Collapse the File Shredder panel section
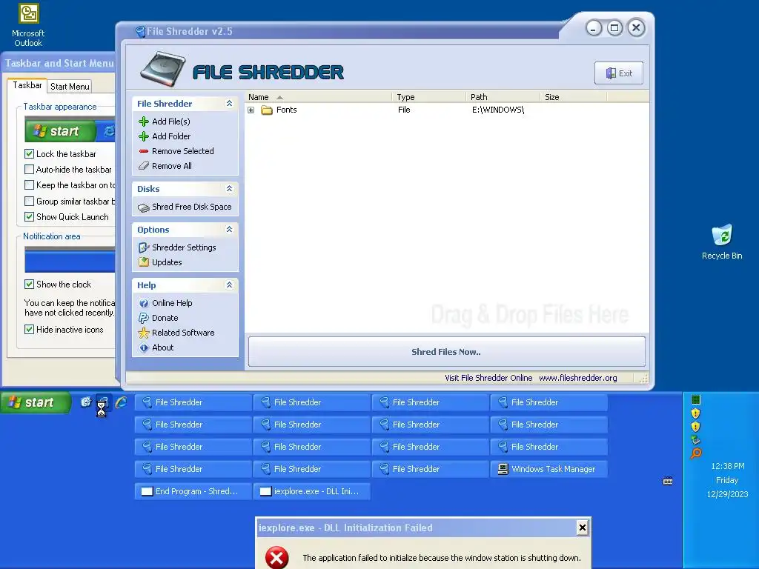 (230, 104)
